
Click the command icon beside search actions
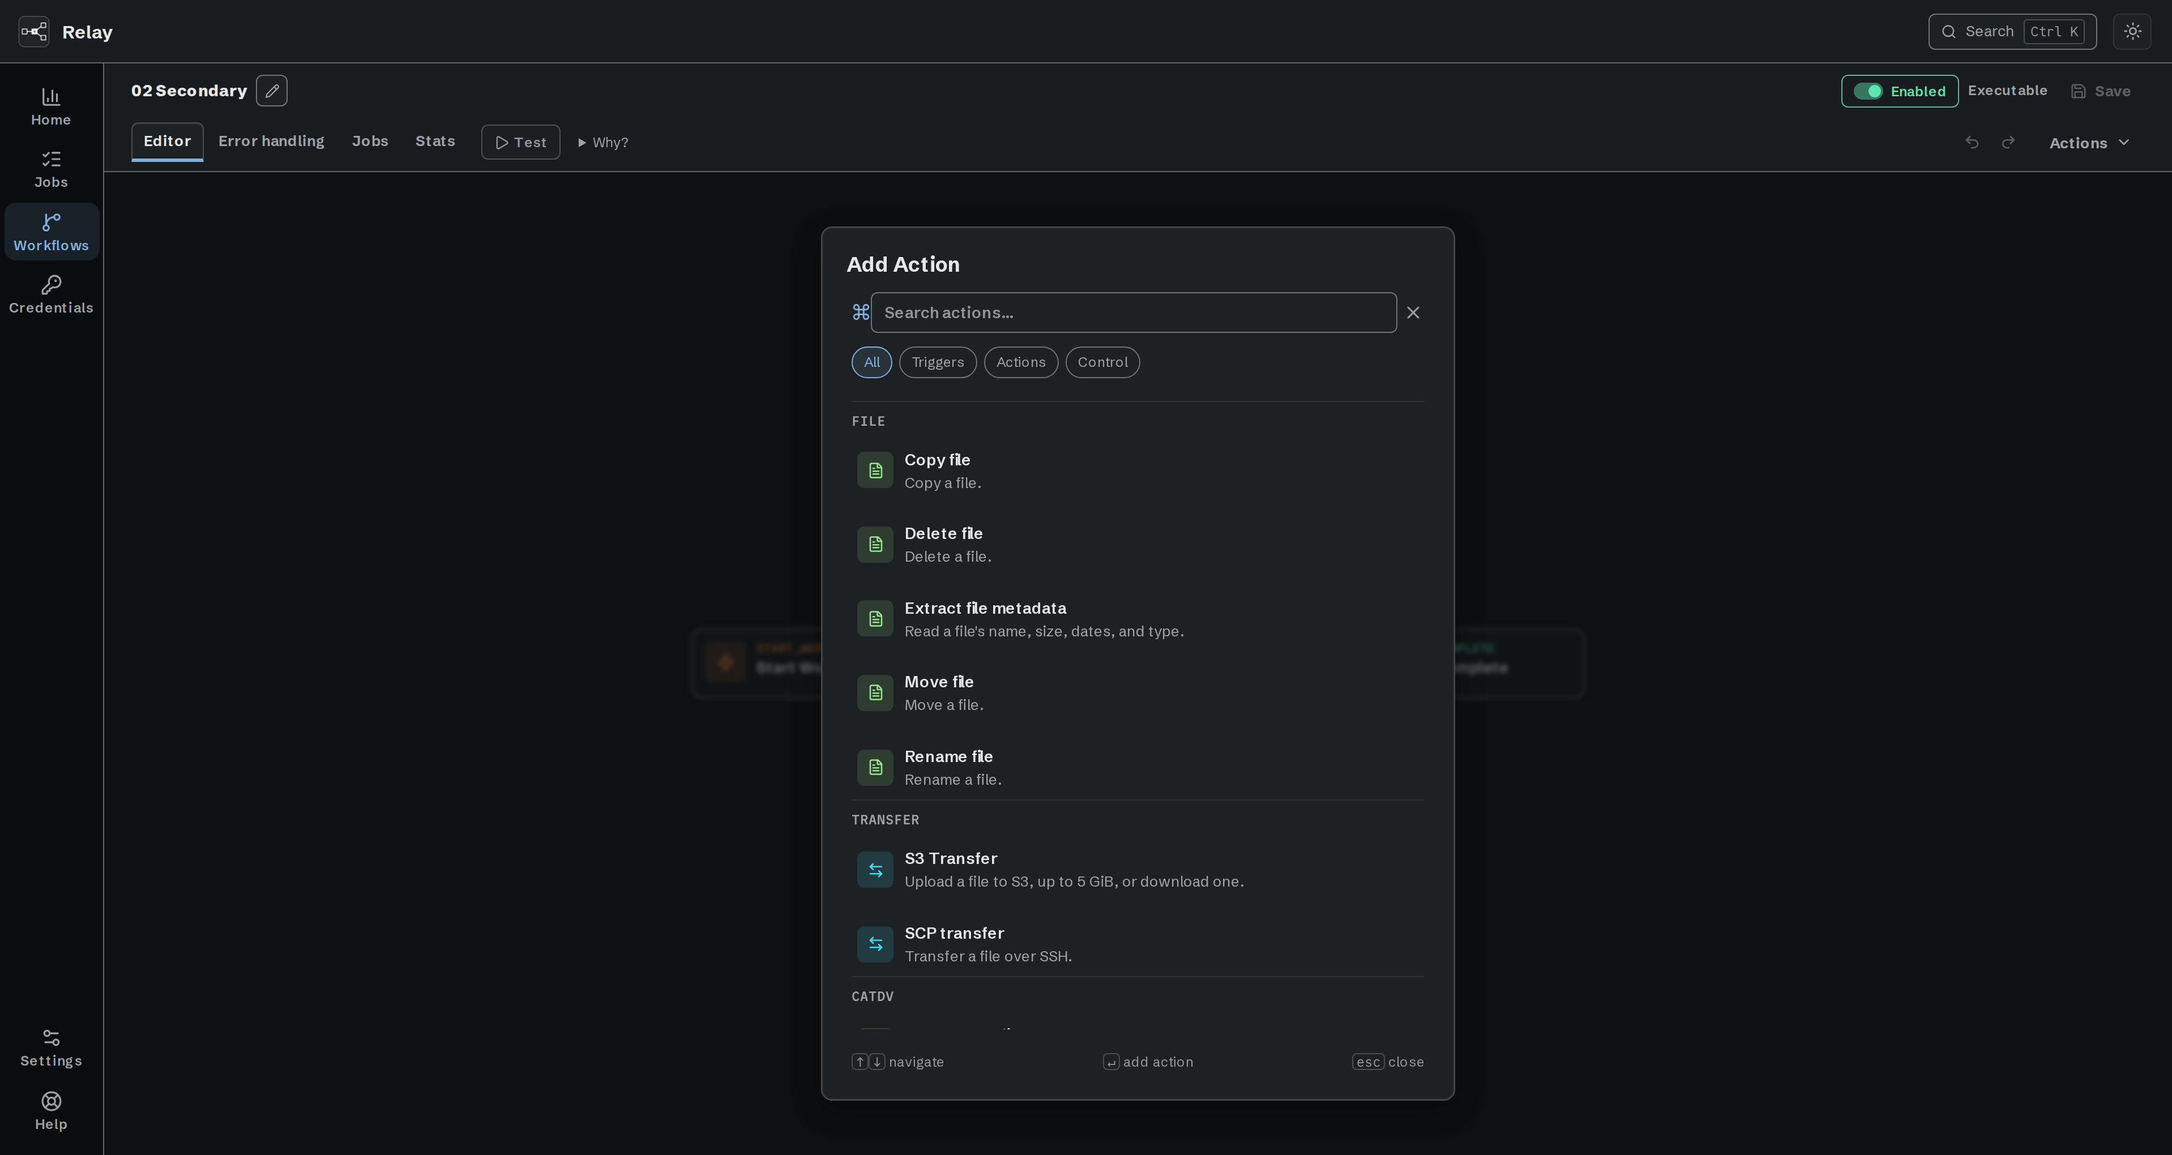[860, 313]
